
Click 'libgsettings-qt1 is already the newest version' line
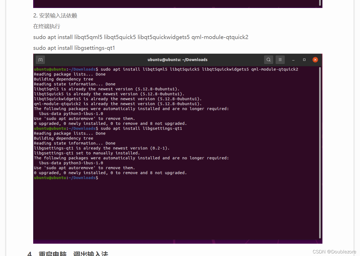click(x=102, y=148)
